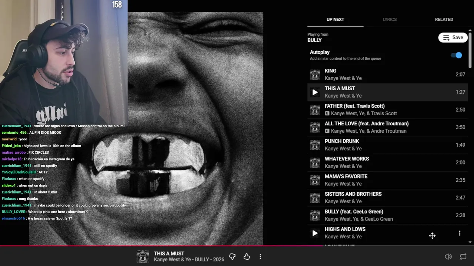Open more options for HIGHS AND LOWS
Screen dimensions: 474x266
(x=460, y=233)
